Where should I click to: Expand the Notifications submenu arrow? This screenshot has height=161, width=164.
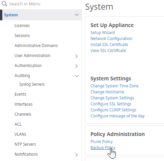77,155
